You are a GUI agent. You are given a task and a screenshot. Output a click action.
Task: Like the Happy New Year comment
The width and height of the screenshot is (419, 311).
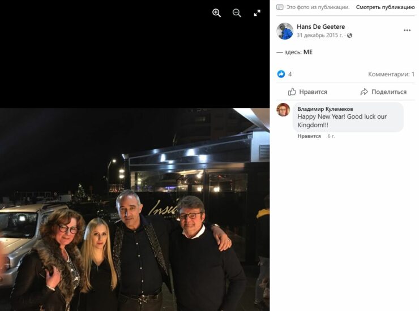(309, 136)
